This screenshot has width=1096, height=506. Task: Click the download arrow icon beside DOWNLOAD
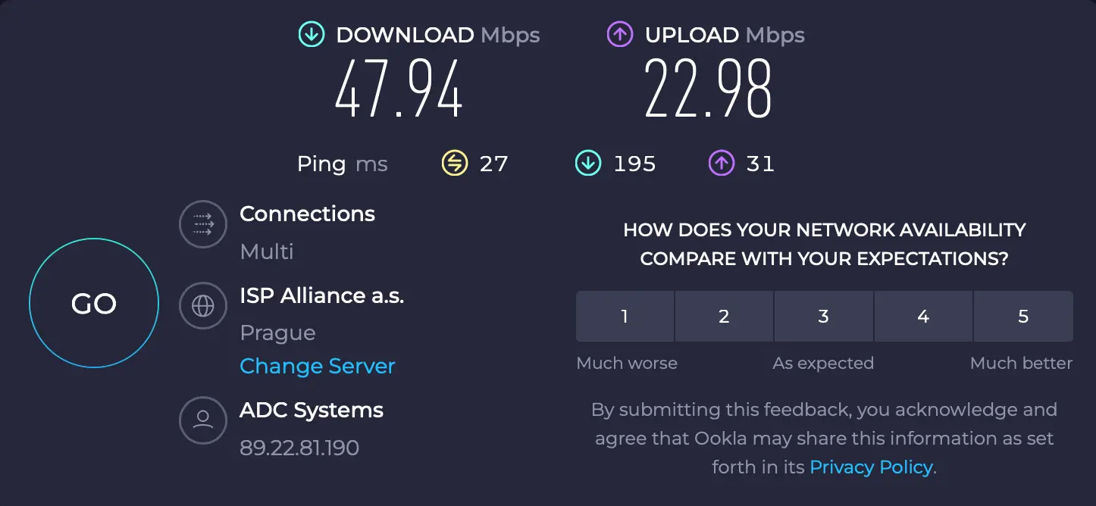[x=312, y=35]
